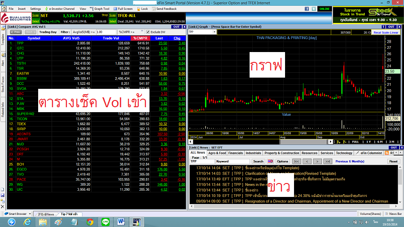Click the OUT button of the Compare AVG Vol 5 panel

point(176,27)
